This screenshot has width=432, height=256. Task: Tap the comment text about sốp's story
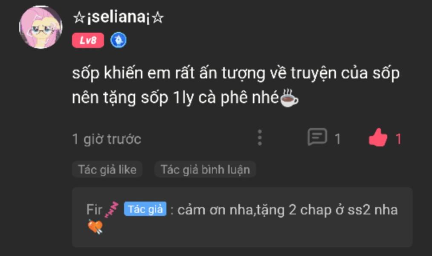click(236, 85)
